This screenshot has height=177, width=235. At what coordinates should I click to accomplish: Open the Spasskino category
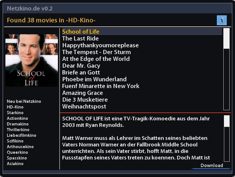17,158
